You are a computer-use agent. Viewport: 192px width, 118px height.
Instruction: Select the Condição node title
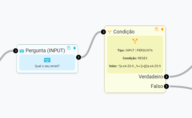(x=124, y=32)
